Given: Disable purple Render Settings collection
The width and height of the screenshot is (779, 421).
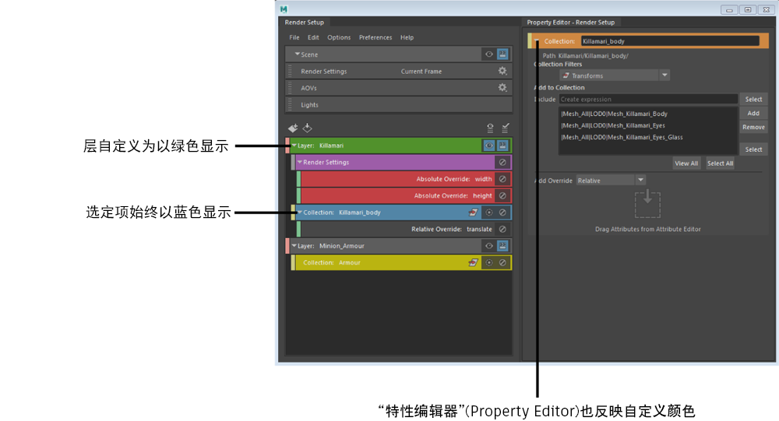Looking at the screenshot, I should pyautogui.click(x=502, y=163).
